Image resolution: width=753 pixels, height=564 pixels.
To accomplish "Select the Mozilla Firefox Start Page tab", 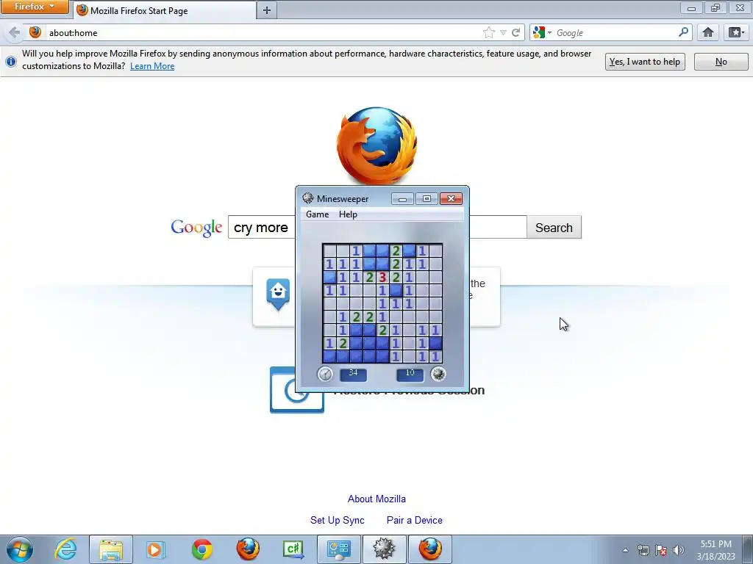I will (164, 10).
